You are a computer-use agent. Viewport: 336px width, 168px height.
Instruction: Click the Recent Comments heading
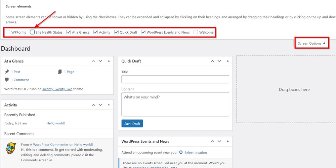pos(19,134)
